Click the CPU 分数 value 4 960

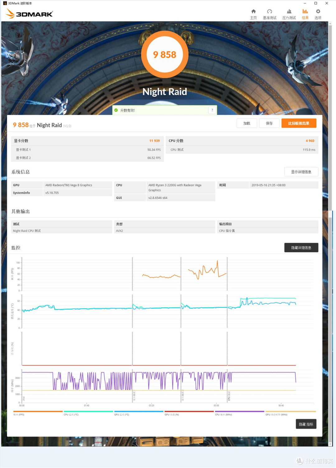(310, 141)
